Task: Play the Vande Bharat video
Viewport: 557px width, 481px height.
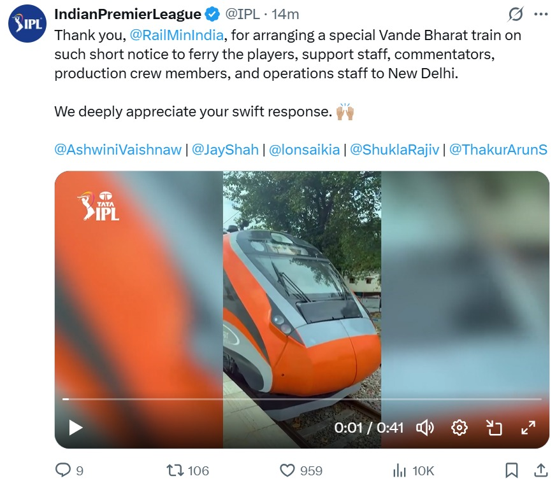Action: [x=75, y=428]
